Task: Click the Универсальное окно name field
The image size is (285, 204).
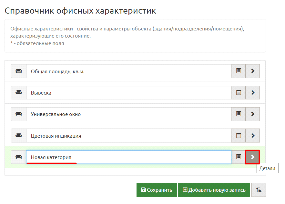Action: [x=129, y=114]
